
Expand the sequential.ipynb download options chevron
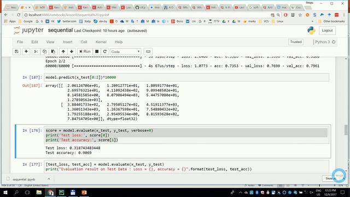point(49,179)
